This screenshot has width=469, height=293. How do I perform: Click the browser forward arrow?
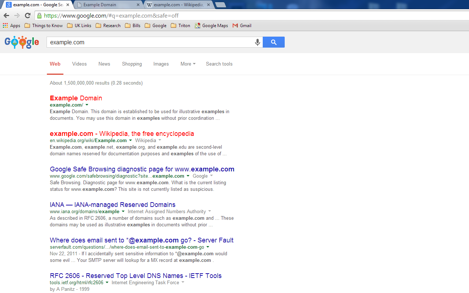[x=17, y=15]
